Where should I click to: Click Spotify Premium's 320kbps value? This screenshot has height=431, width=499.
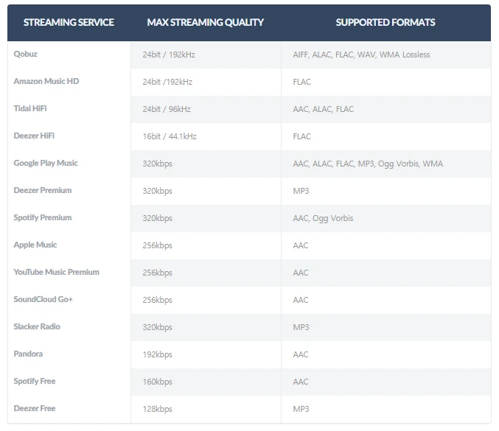[x=157, y=218]
